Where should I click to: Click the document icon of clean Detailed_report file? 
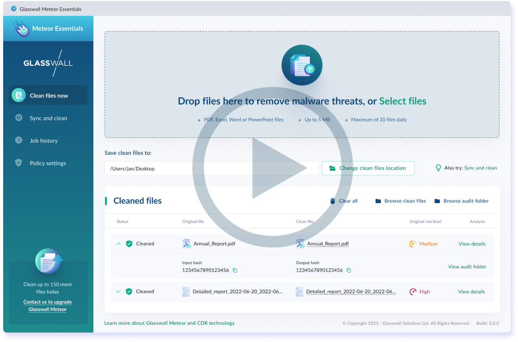coord(300,291)
